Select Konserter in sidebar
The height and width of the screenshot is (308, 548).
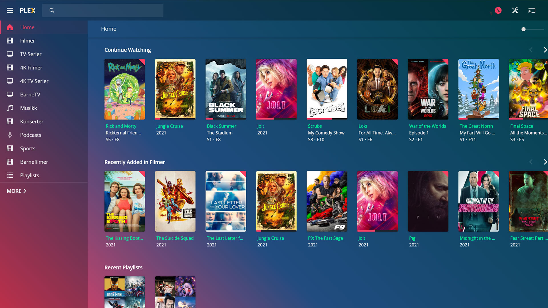[x=32, y=121]
